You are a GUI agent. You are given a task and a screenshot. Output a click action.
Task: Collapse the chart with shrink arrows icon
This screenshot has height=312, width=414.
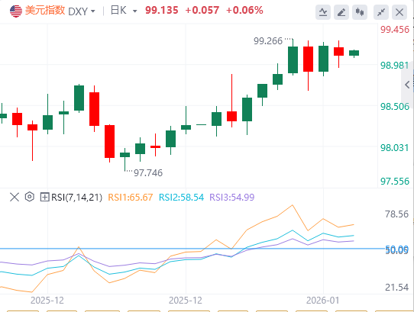[x=381, y=12]
